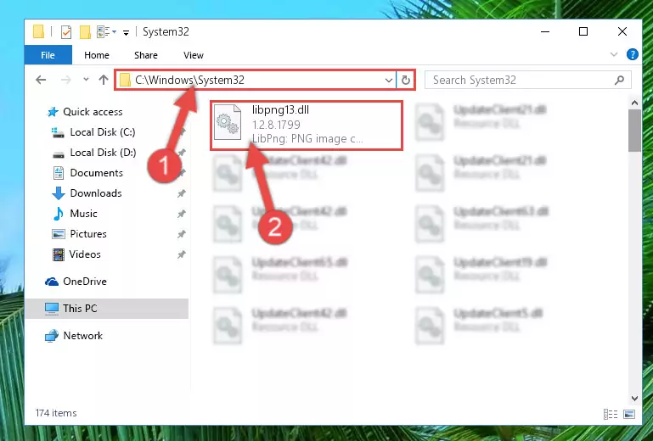Expand the address bar history dropdown
This screenshot has width=653, height=441.
click(x=389, y=80)
